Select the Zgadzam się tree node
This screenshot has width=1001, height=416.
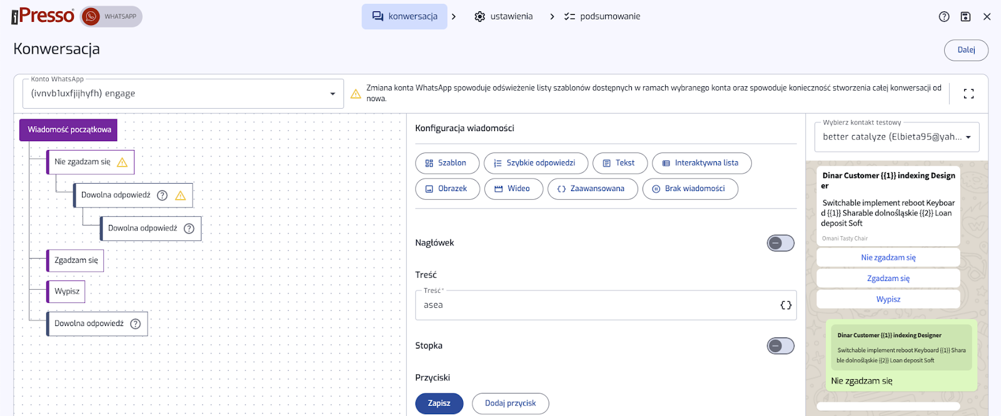pyautogui.click(x=76, y=260)
